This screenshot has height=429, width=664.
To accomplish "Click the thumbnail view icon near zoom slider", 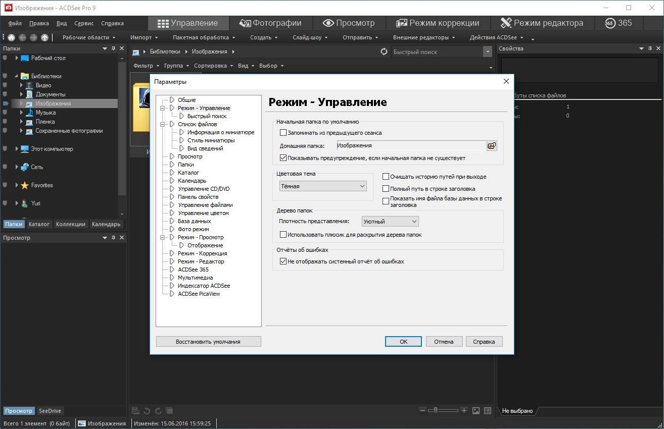I will click(x=476, y=411).
